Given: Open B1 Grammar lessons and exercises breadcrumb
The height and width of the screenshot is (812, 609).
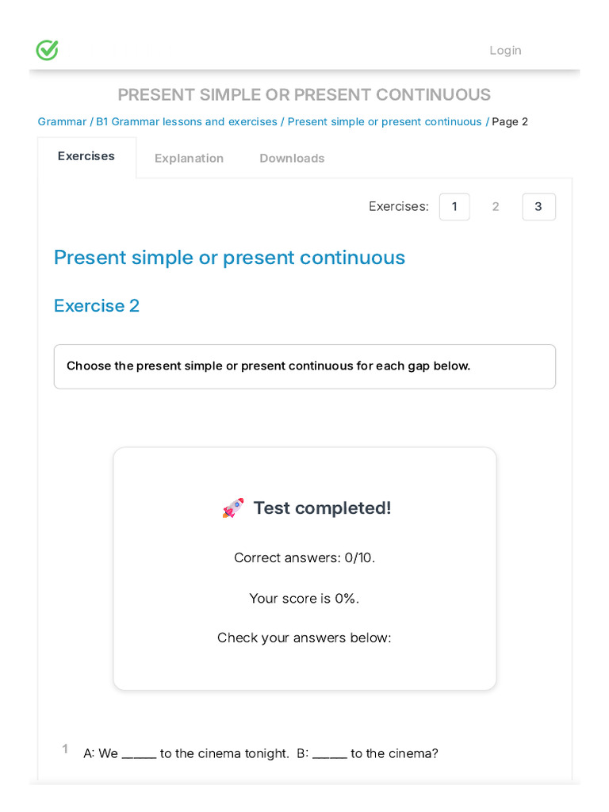Looking at the screenshot, I should (186, 121).
